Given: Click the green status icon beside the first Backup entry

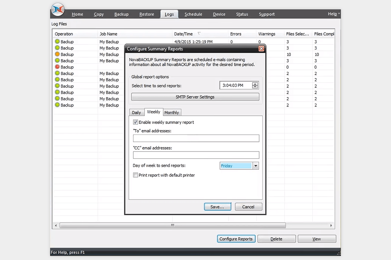Looking at the screenshot, I should click(57, 41).
